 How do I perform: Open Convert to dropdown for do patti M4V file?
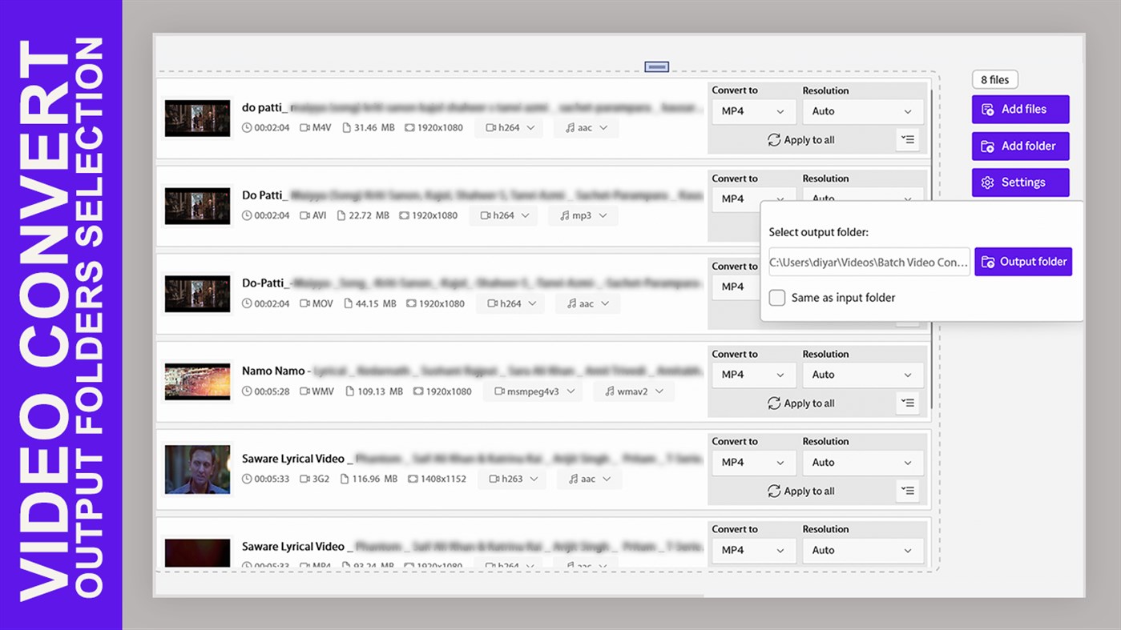752,111
